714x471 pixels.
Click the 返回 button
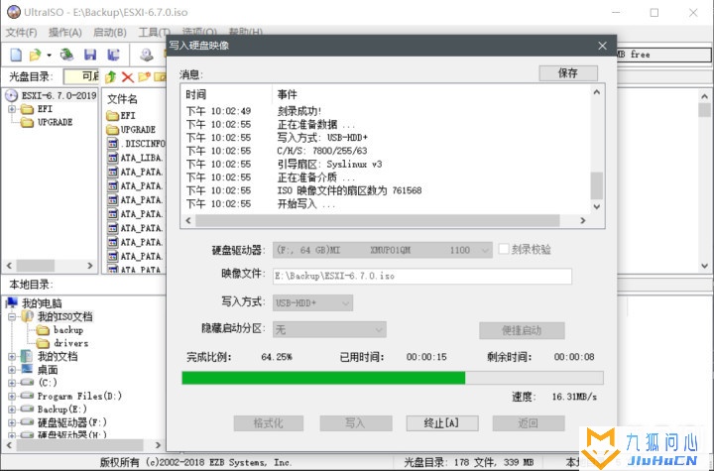pos(529,423)
